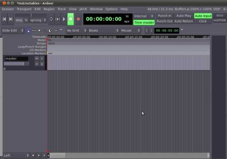Open the JACK menu

click(x=83, y=9)
